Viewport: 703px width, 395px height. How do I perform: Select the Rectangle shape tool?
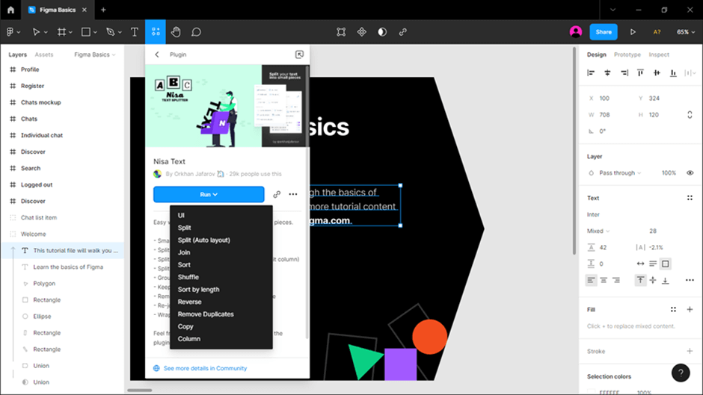pyautogui.click(x=86, y=32)
